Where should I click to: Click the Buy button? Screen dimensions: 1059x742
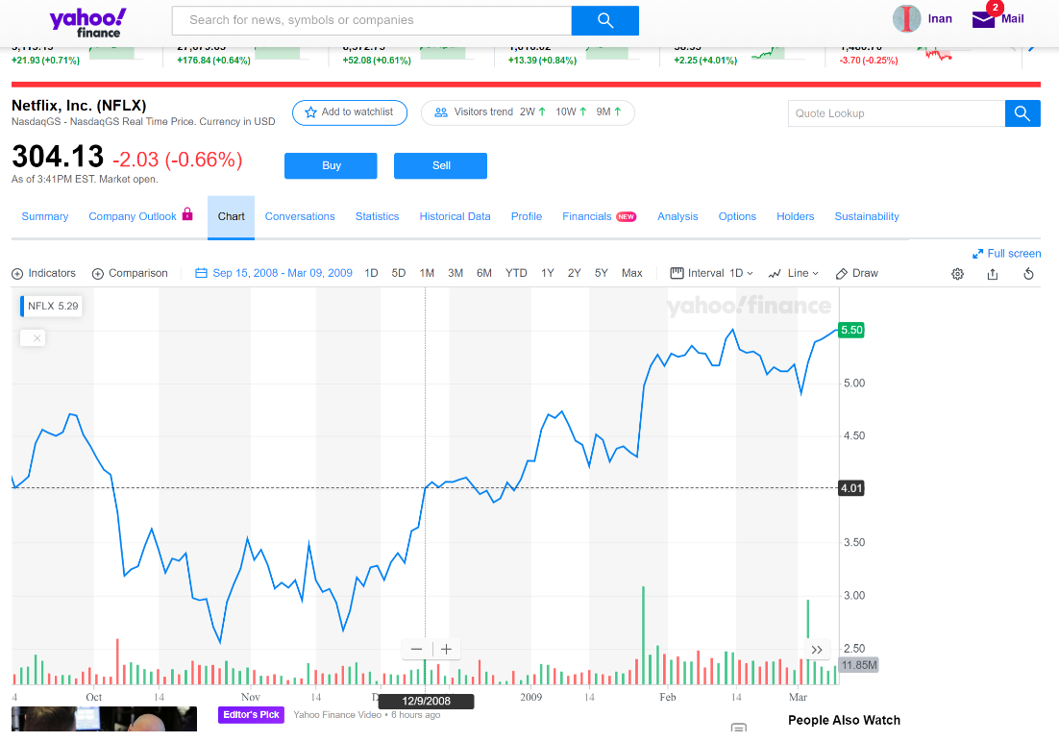pos(331,165)
